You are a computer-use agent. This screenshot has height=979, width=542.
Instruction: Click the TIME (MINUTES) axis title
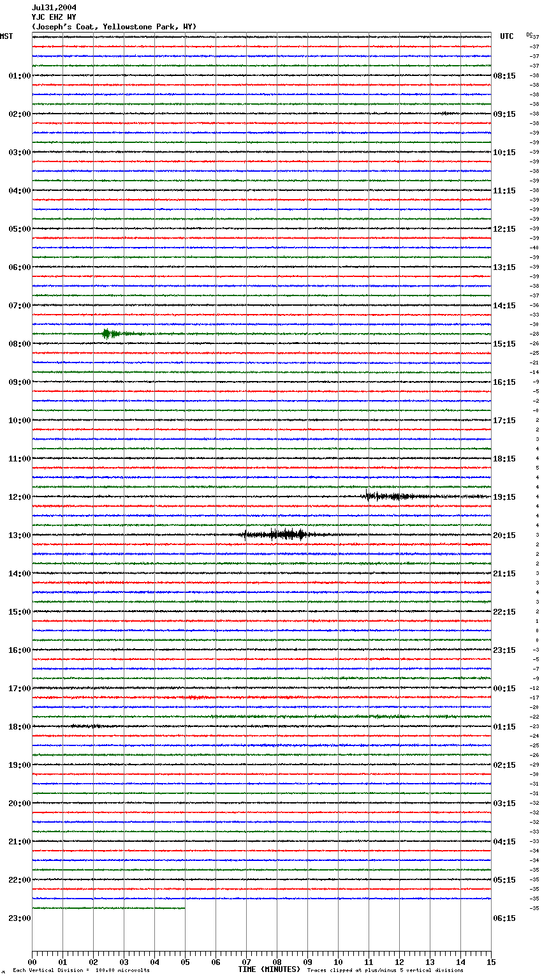(269, 969)
